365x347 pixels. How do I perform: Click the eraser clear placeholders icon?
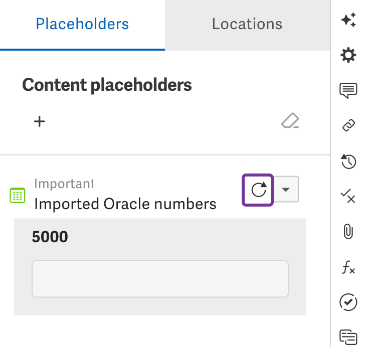point(290,121)
